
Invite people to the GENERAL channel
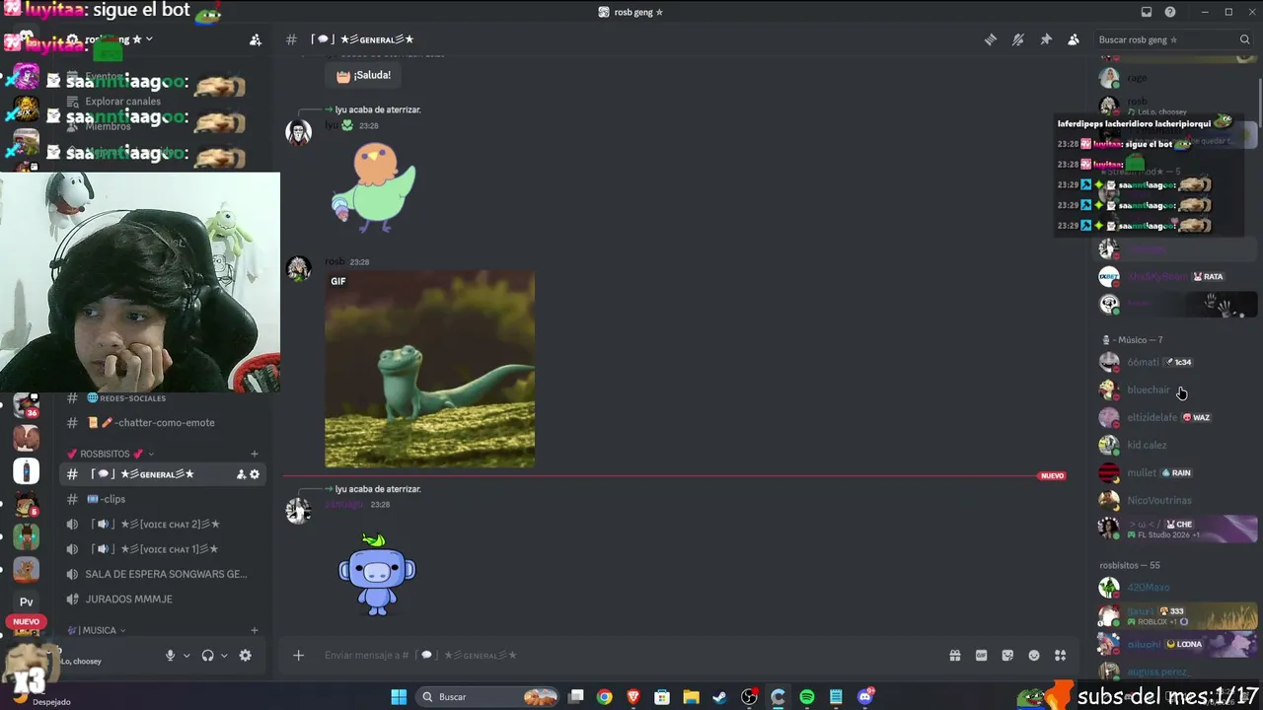241,474
